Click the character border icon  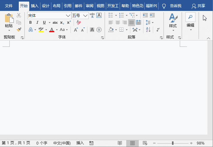(99, 15)
